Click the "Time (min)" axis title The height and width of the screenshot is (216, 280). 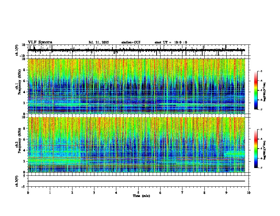click(141, 196)
